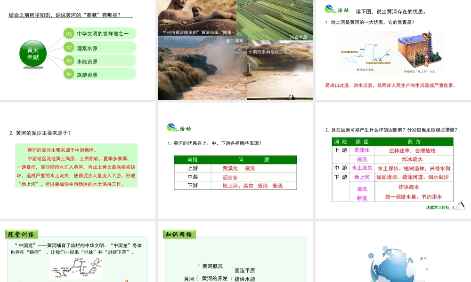Click the 达成学习目标 4 link

click(x=440, y=207)
